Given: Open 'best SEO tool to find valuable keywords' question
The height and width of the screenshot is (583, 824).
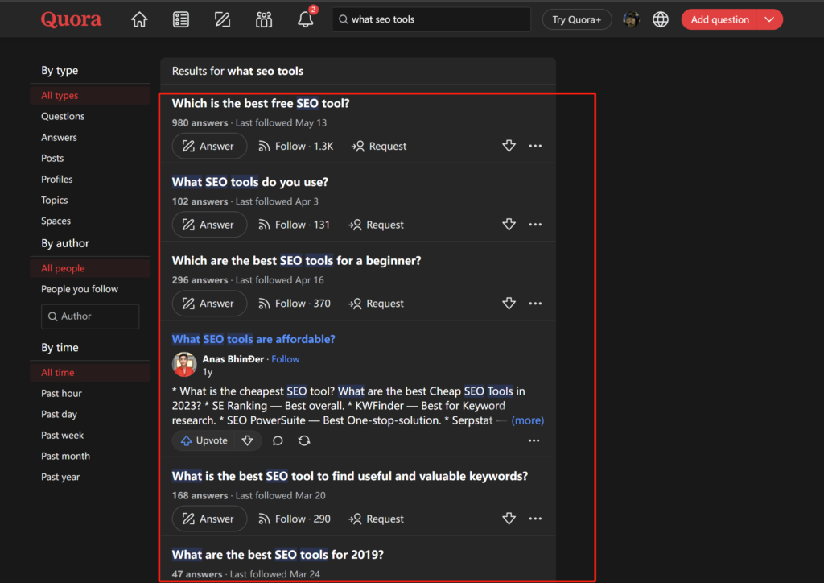Looking at the screenshot, I should 350,476.
